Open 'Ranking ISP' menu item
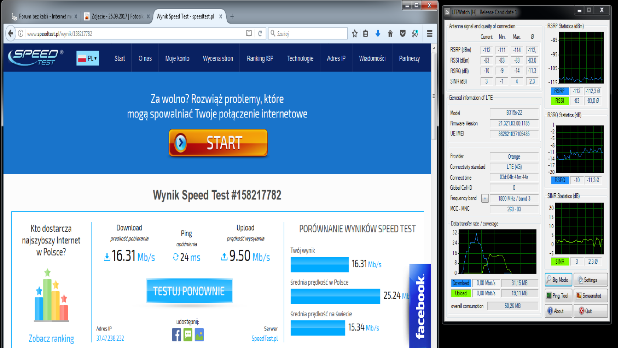The width and height of the screenshot is (618, 348). [x=260, y=59]
